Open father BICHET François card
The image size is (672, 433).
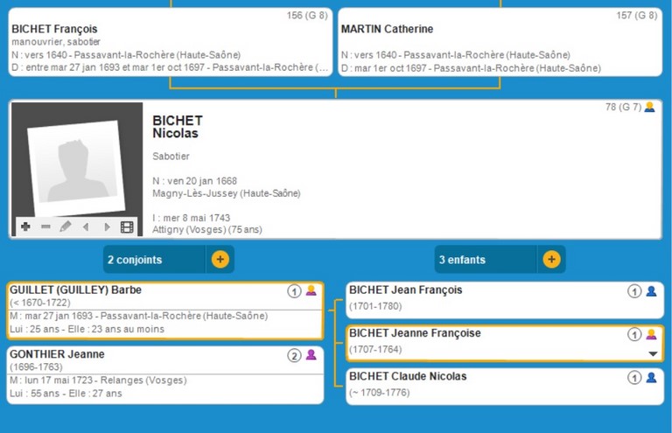point(170,43)
